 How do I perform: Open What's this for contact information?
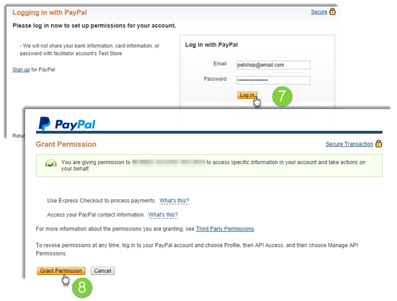pyautogui.click(x=163, y=215)
